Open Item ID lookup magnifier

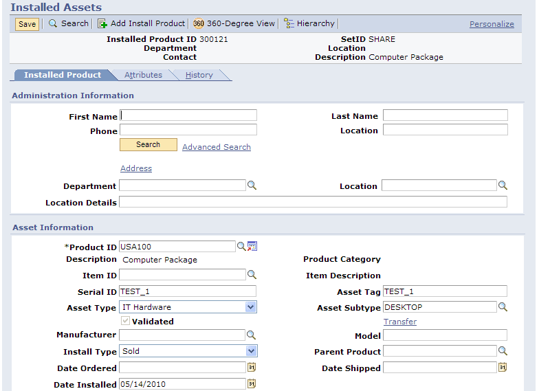[252, 275]
